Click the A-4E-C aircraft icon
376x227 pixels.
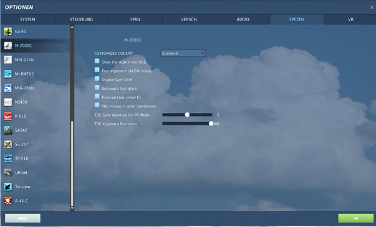coord(8,201)
